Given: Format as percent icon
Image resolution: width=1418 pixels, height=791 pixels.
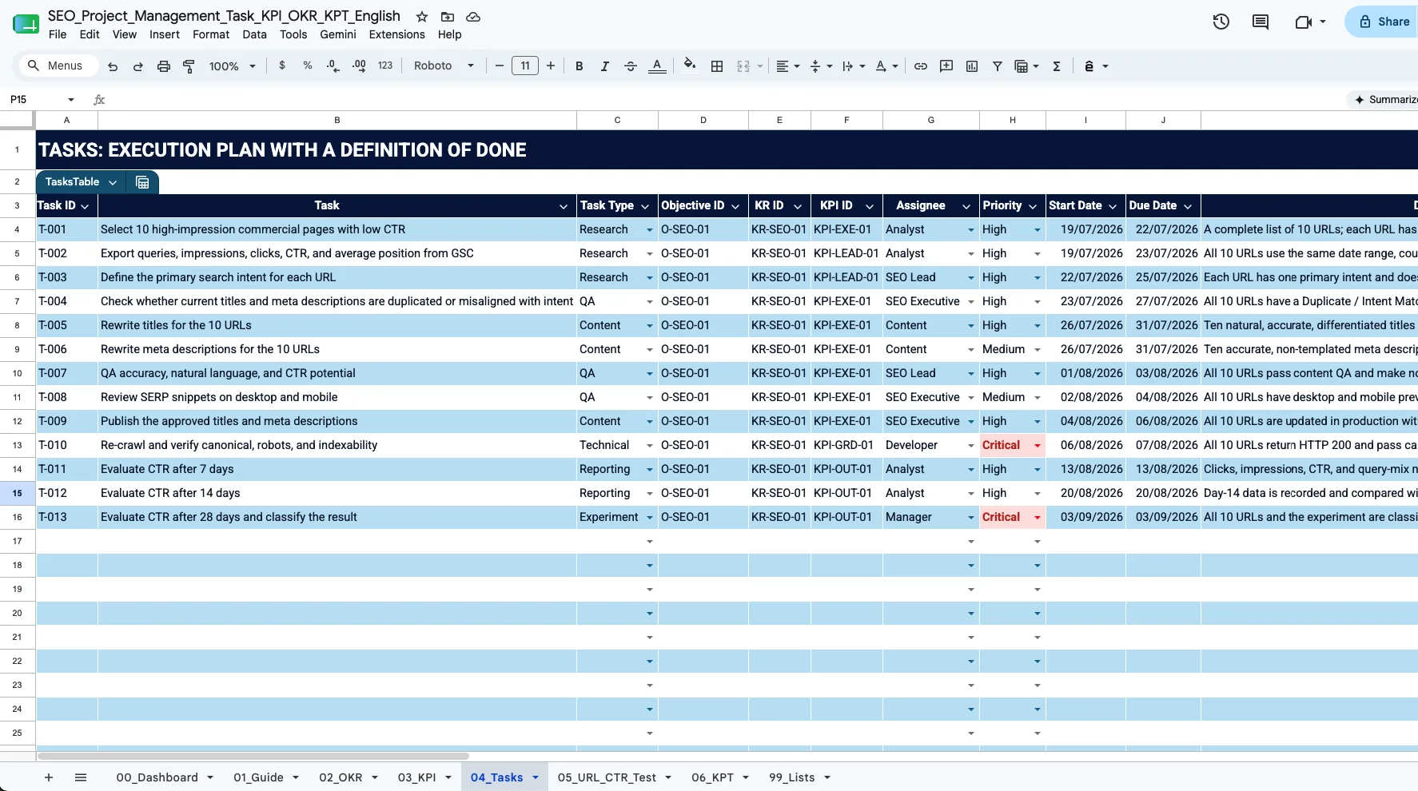Looking at the screenshot, I should pos(308,66).
